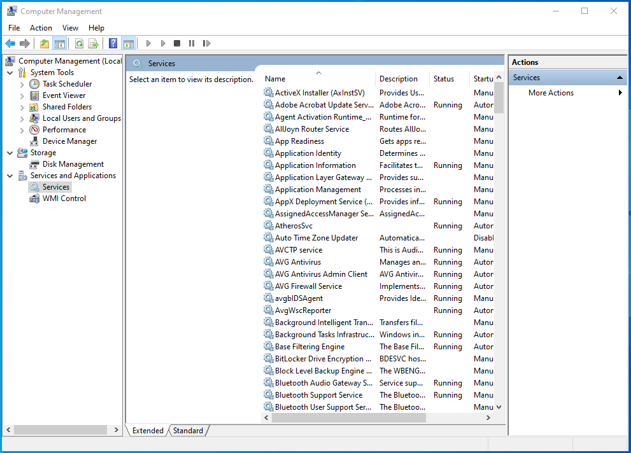Click the Restart Service toolbar icon
The width and height of the screenshot is (631, 453).
tap(206, 43)
